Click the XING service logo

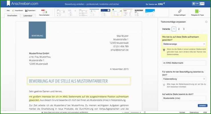coord(161,4)
